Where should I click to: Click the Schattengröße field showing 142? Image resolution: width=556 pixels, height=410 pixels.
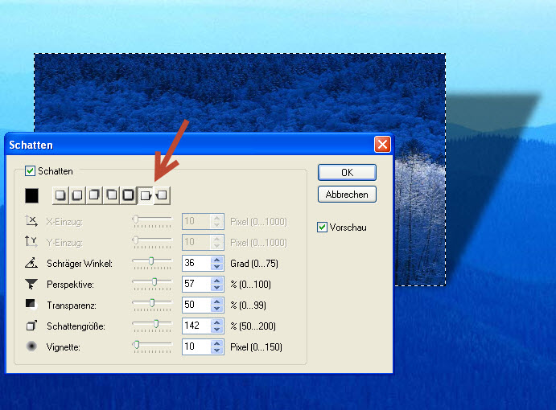pyautogui.click(x=196, y=326)
